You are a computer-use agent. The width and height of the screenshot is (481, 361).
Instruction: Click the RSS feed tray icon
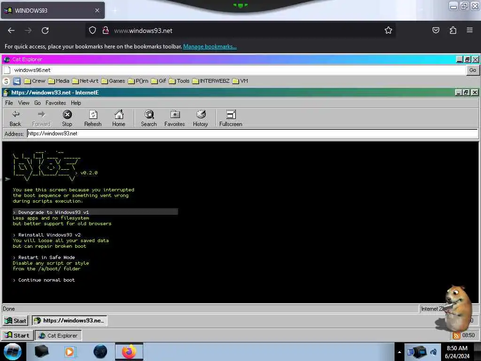pyautogui.click(x=457, y=335)
